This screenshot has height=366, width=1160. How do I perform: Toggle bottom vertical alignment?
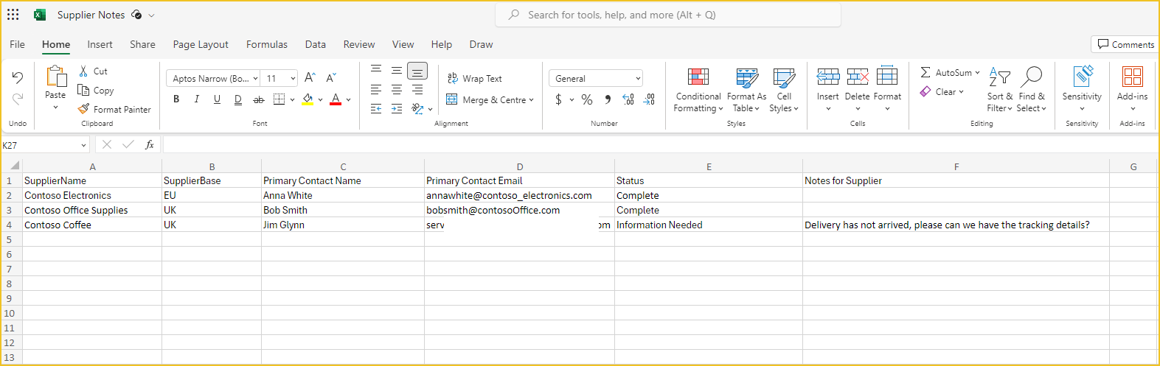click(417, 71)
